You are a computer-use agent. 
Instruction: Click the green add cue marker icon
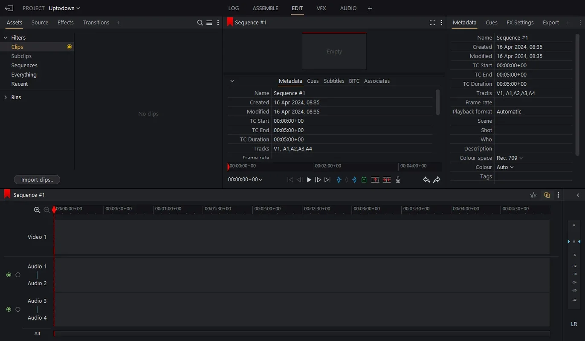tap(364, 180)
